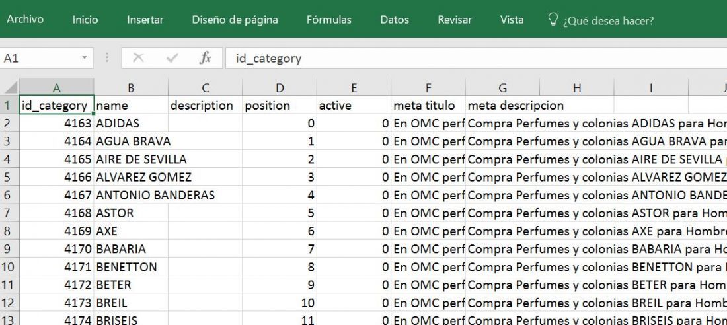Select the BREIL name cell
This screenshot has width=727, height=325.
coord(131,303)
